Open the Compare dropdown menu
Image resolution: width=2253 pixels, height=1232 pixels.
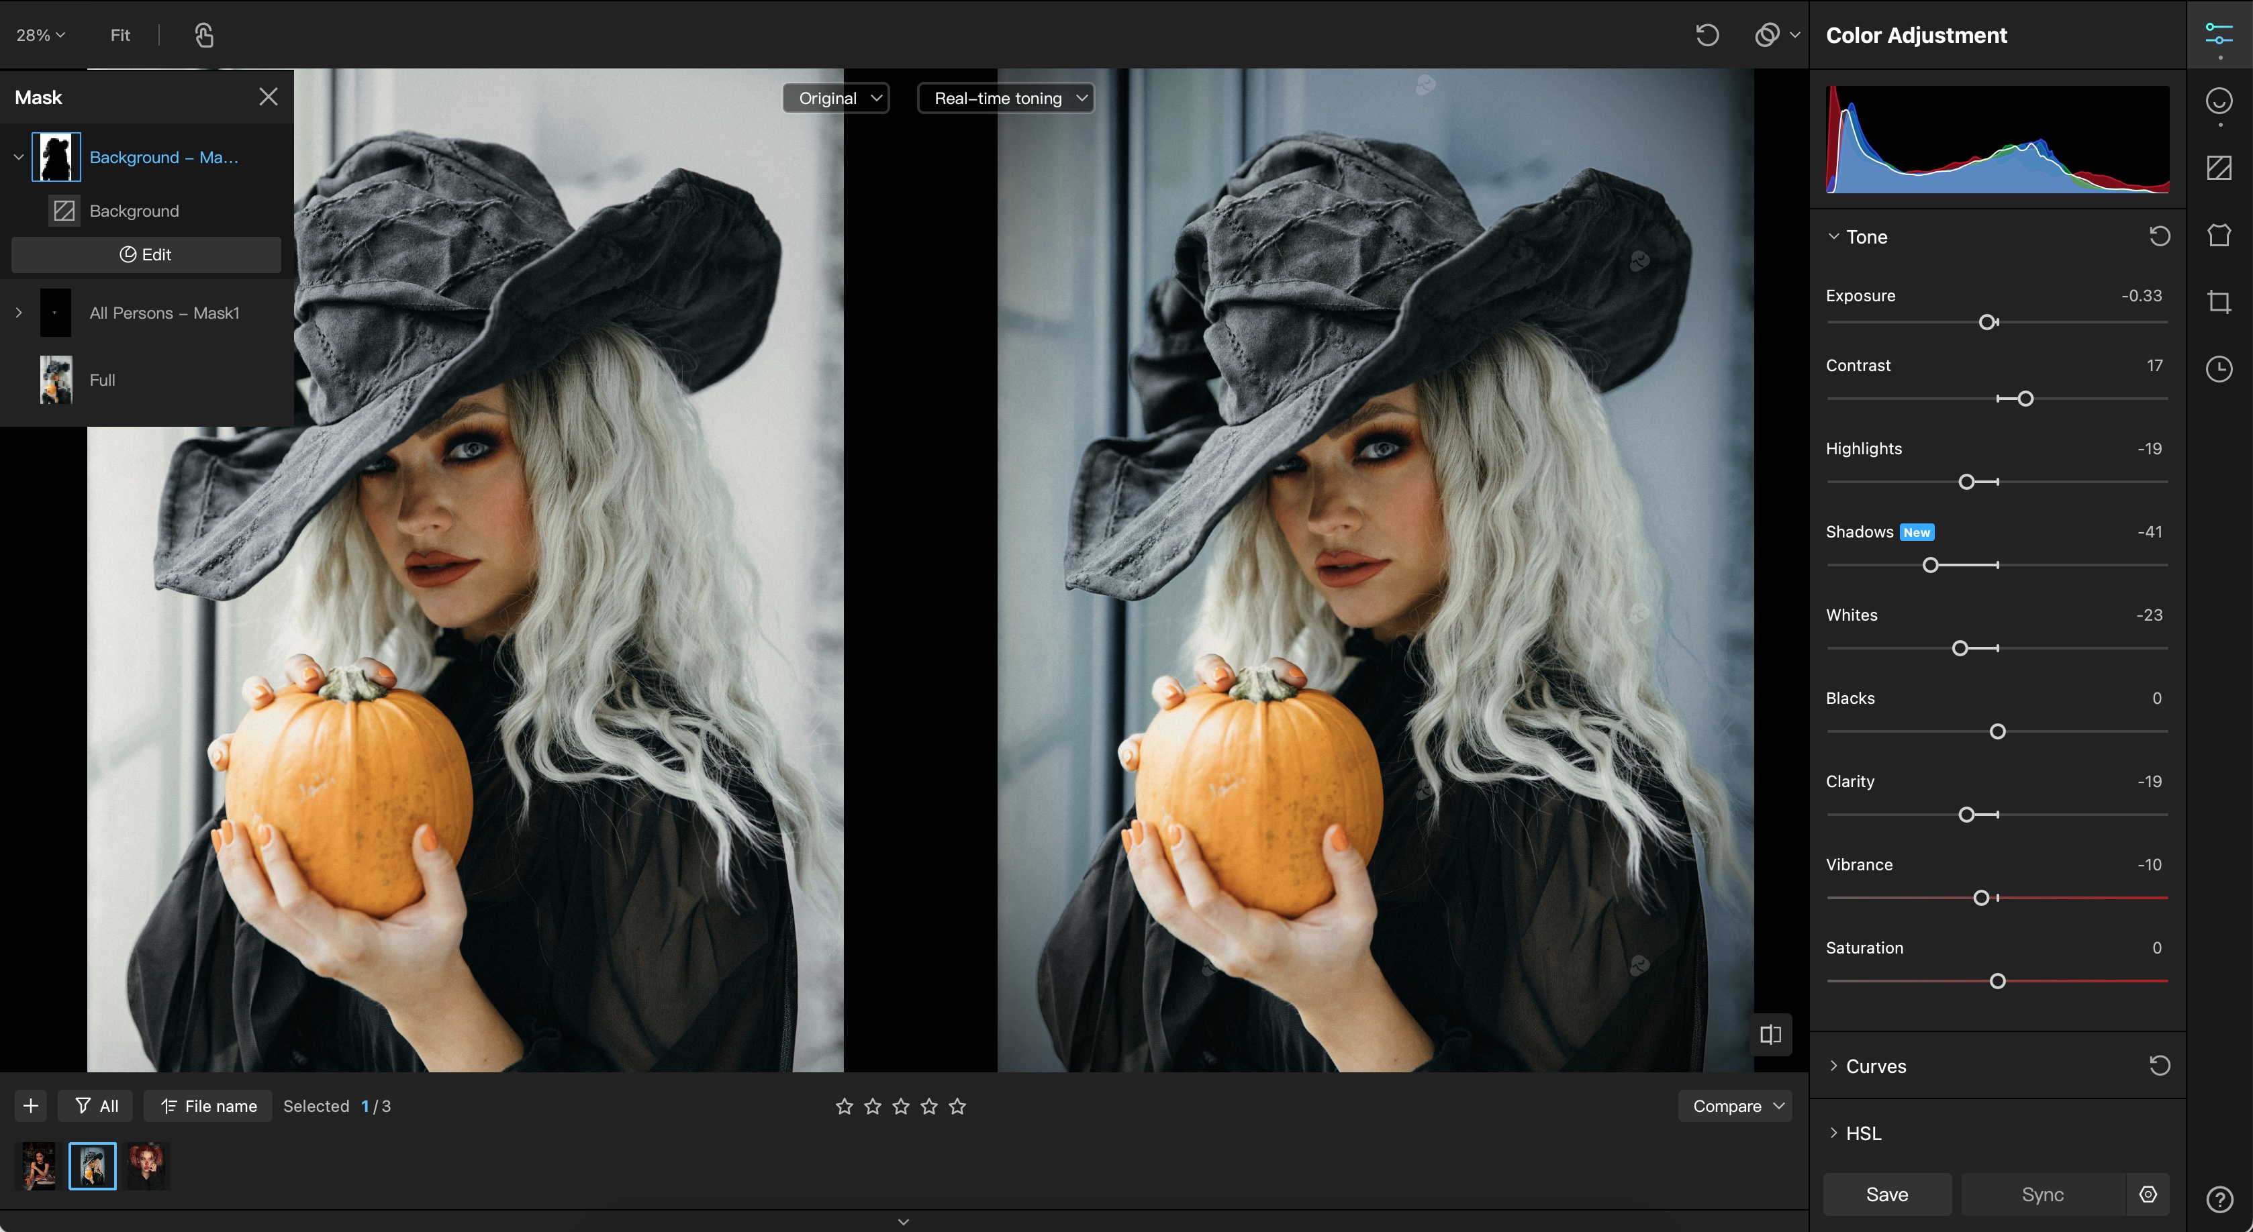click(x=1735, y=1106)
